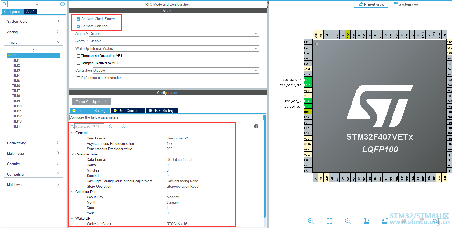Open the User Constants tab
The height and width of the screenshot is (228, 452).
pos(128,111)
